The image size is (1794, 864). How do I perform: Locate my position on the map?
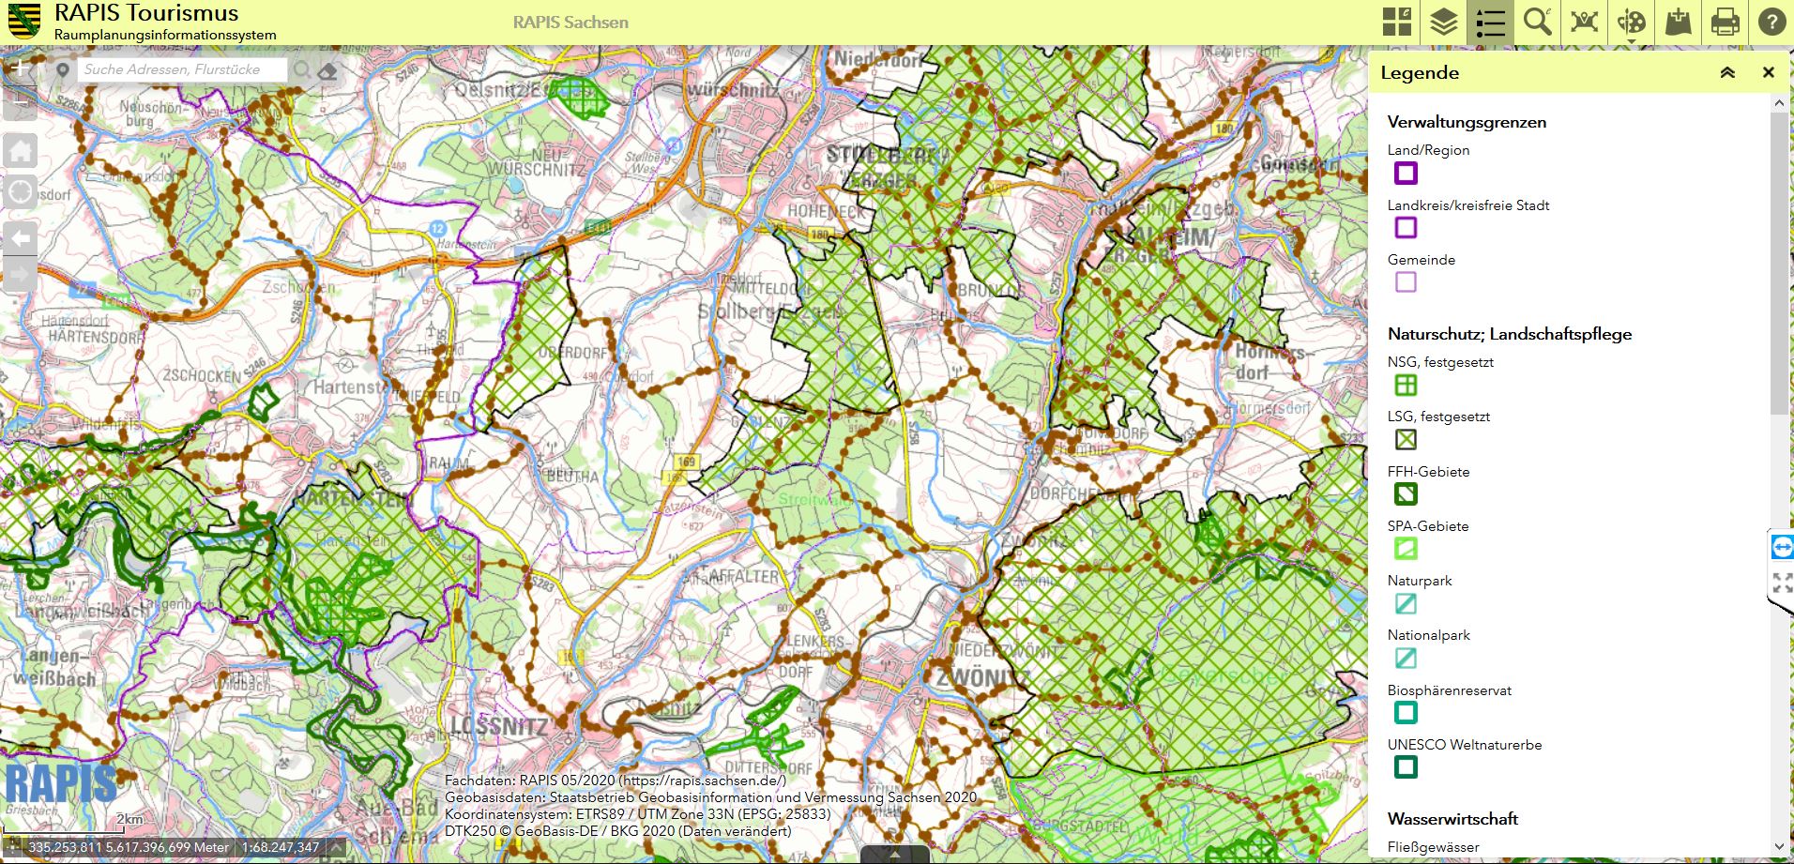click(x=21, y=192)
